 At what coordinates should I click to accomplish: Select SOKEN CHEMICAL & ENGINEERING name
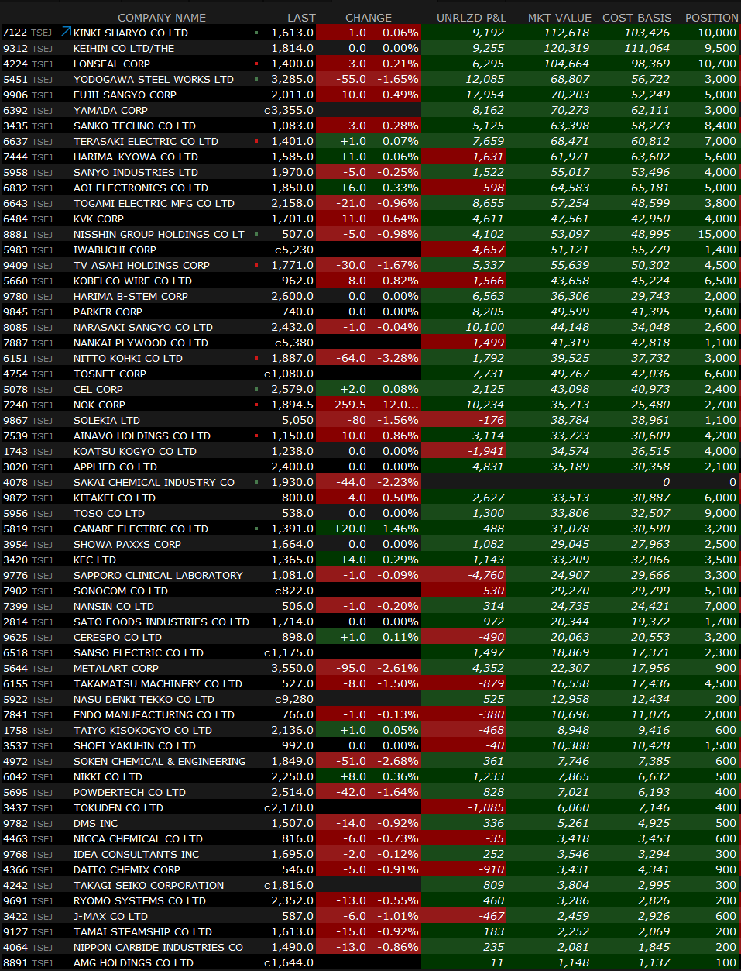tap(159, 761)
